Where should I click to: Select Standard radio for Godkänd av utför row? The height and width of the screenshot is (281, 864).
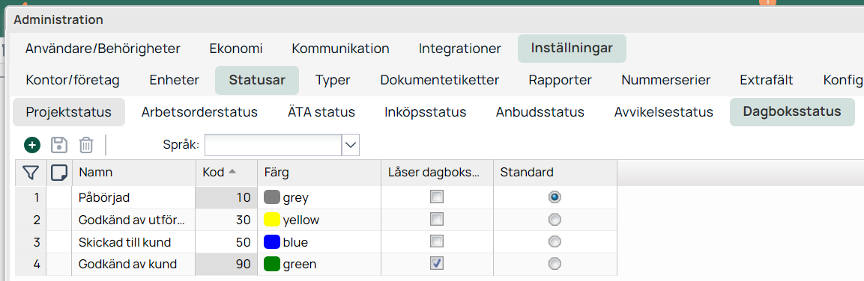(555, 220)
